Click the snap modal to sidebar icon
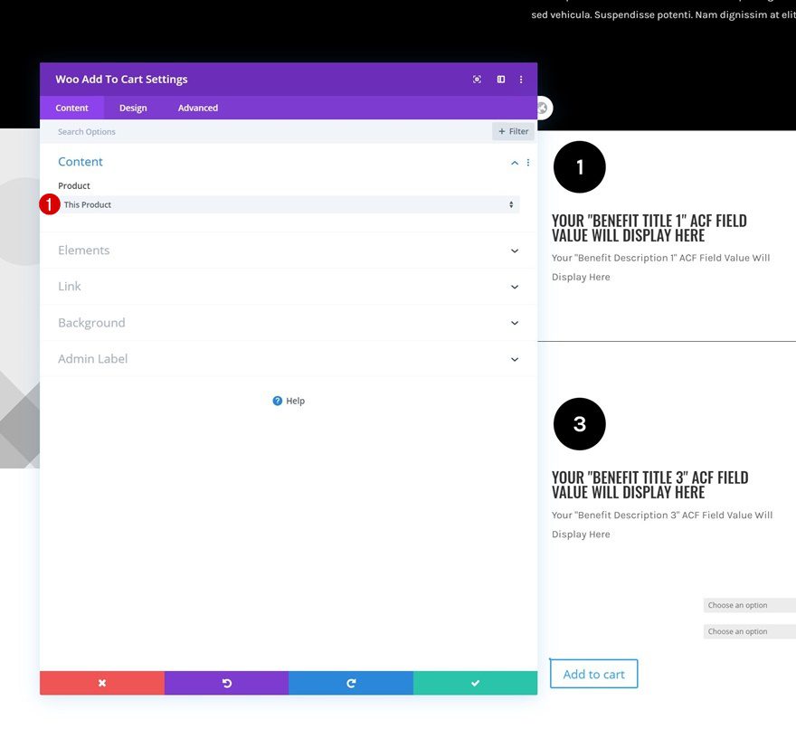796x738 pixels. [500, 80]
